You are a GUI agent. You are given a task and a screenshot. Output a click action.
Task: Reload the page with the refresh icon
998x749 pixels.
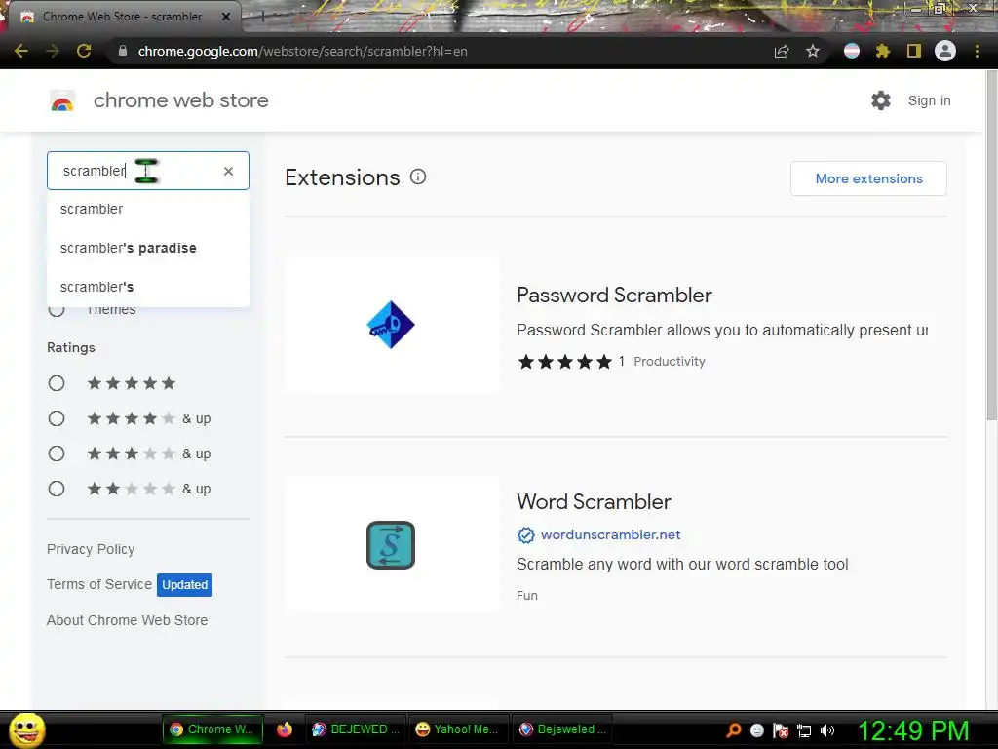point(84,51)
